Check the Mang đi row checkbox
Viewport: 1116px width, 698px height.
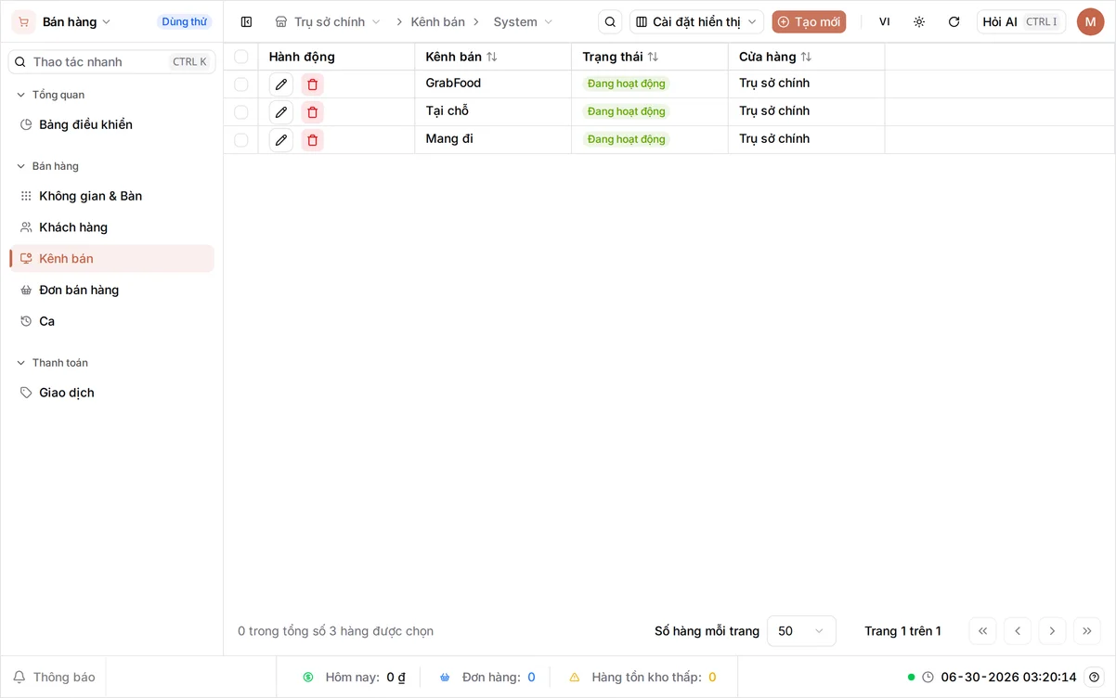241,140
